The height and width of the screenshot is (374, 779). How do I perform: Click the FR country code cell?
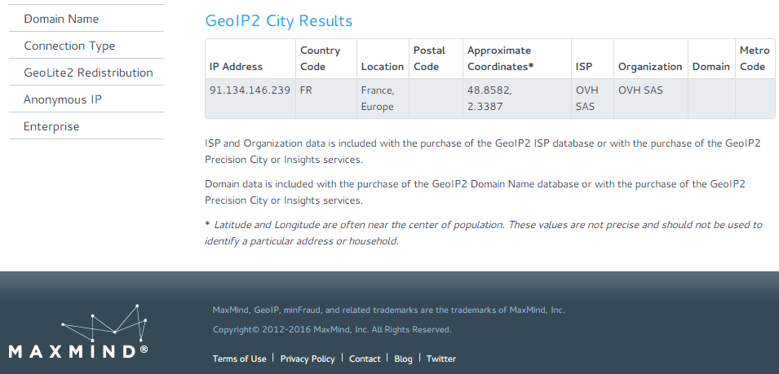coord(326,99)
